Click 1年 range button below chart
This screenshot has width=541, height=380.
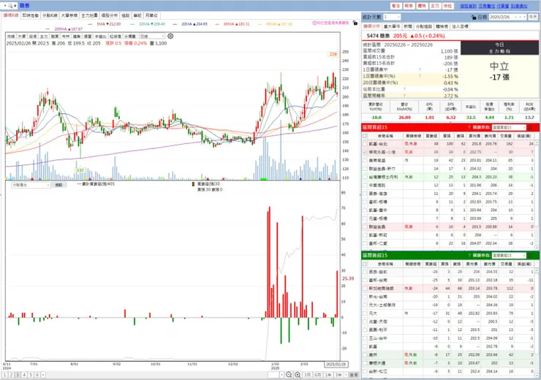(x=328, y=375)
